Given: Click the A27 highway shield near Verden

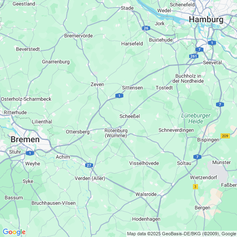Looking at the screenshot, I should [89, 165].
